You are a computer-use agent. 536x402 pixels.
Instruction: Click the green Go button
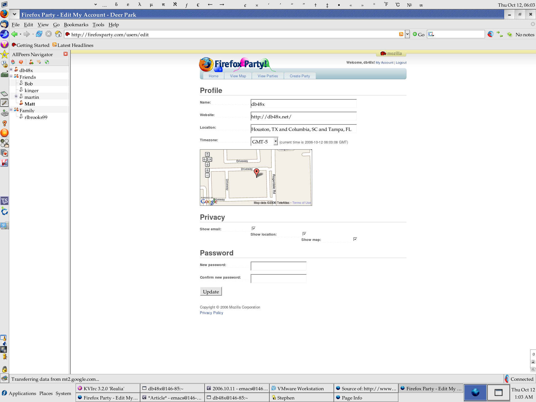[418, 34]
